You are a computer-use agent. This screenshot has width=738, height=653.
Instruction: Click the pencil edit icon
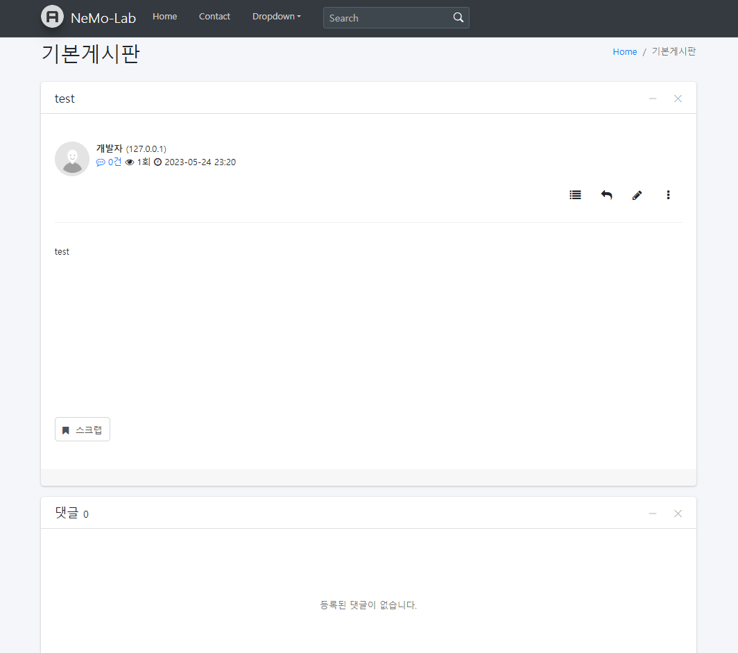[637, 195]
